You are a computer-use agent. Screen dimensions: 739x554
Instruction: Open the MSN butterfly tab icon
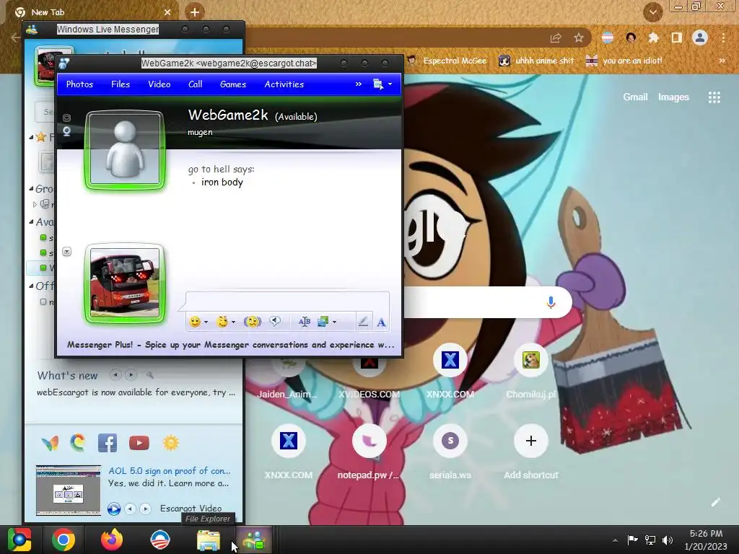pos(50,444)
